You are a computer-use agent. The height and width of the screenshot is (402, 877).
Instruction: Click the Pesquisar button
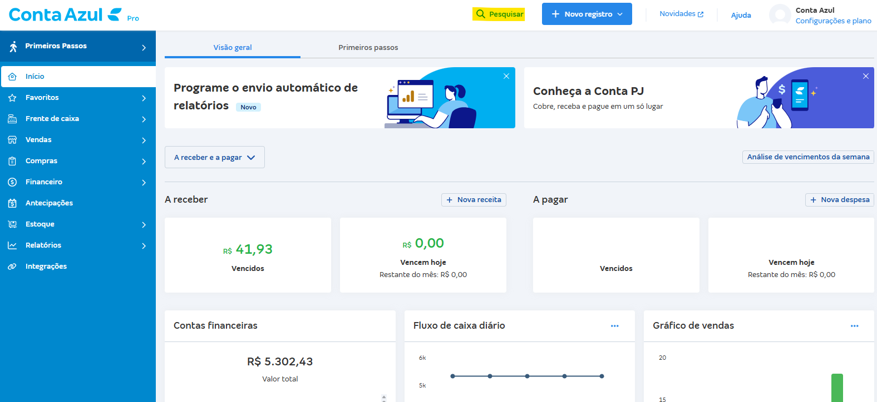click(x=499, y=14)
